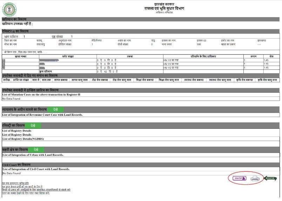Click total area value '0 ऐ 42 डि 0 हे'
The height and width of the screenshot is (201, 282).
tap(107, 72)
